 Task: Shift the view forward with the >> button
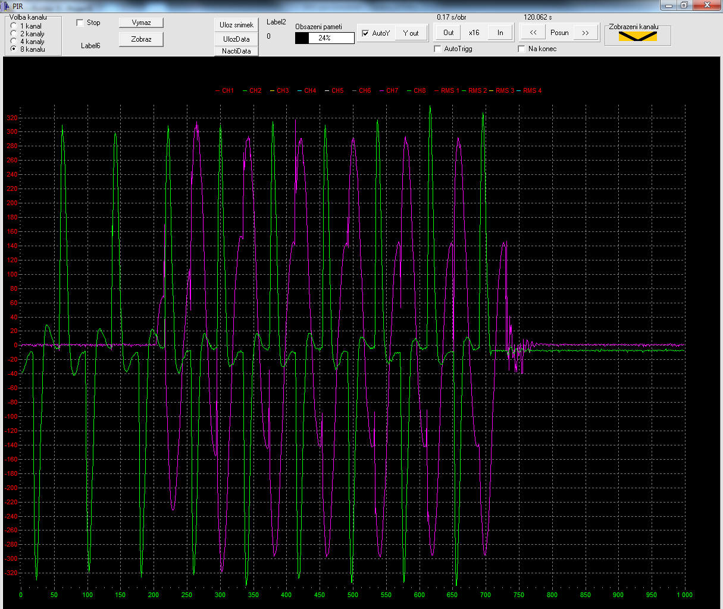[586, 33]
